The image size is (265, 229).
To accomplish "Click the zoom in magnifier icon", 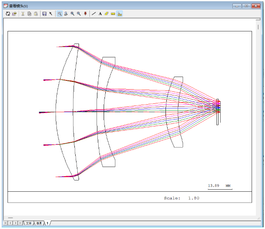I will (x=72, y=14).
